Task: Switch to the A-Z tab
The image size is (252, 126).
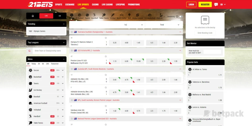Action: pyautogui.click(x=60, y=16)
